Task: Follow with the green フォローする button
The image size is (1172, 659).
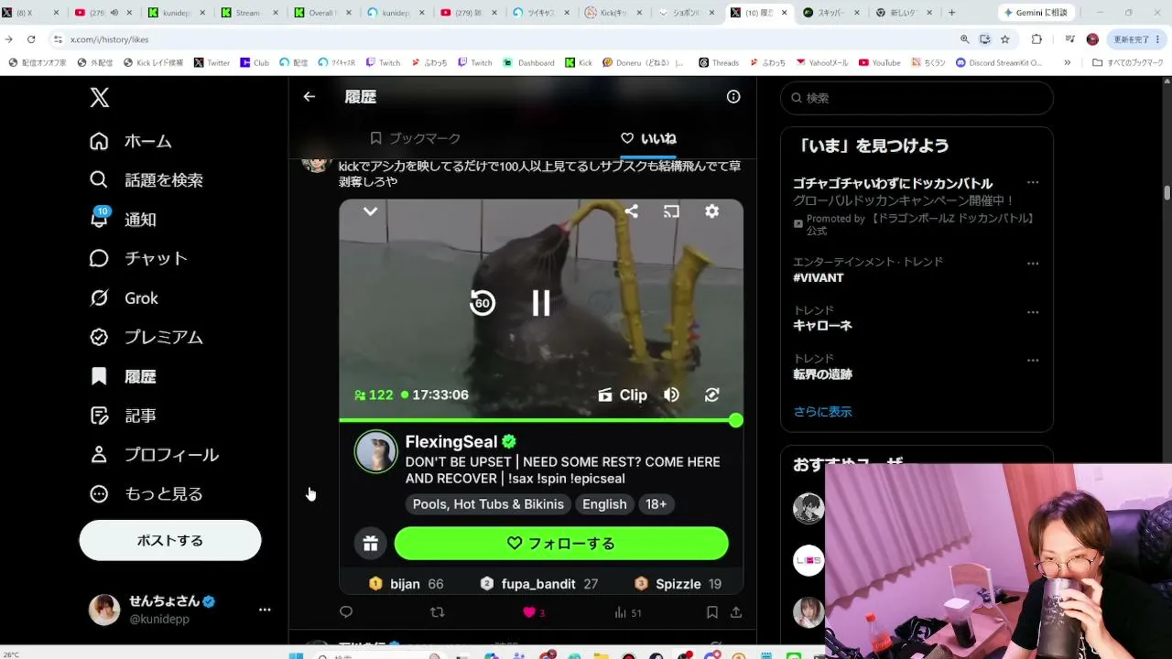Action: 561,544
